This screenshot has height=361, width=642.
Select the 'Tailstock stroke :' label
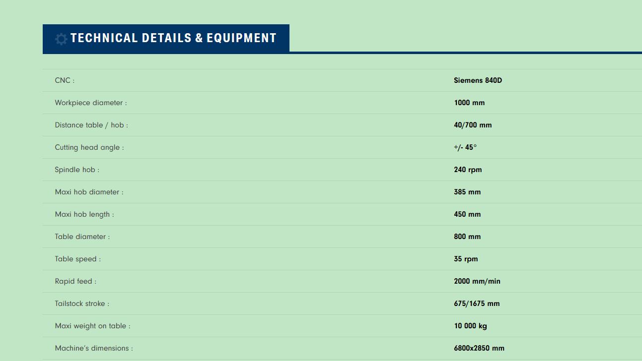(x=82, y=303)
